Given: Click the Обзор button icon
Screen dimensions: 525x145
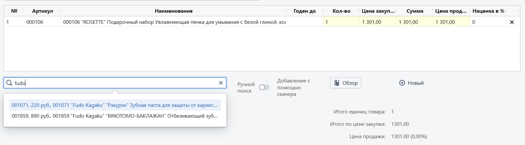Looking at the screenshot, I should (337, 83).
